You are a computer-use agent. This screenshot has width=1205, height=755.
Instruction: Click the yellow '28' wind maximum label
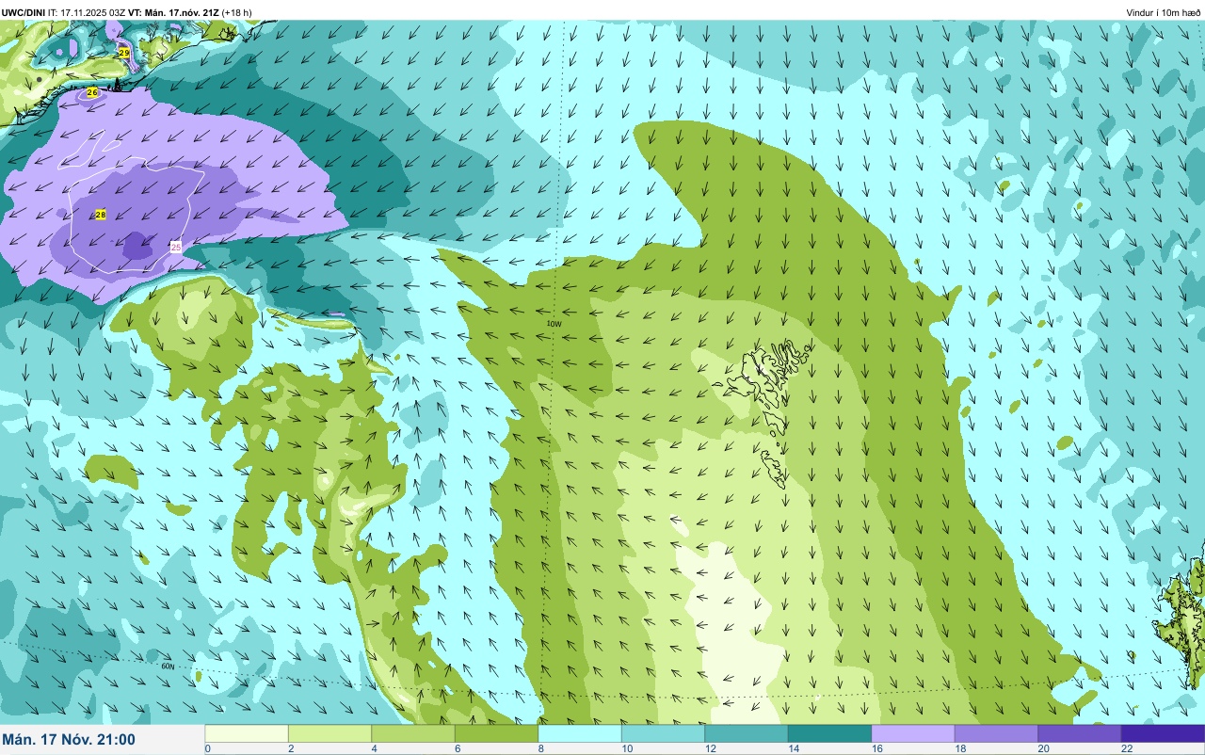click(x=101, y=215)
